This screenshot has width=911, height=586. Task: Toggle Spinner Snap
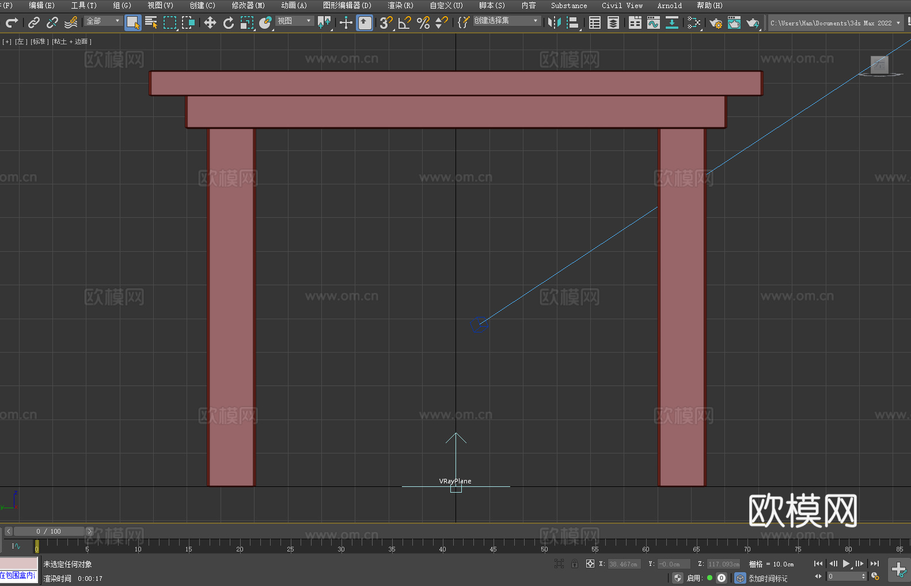click(x=442, y=22)
